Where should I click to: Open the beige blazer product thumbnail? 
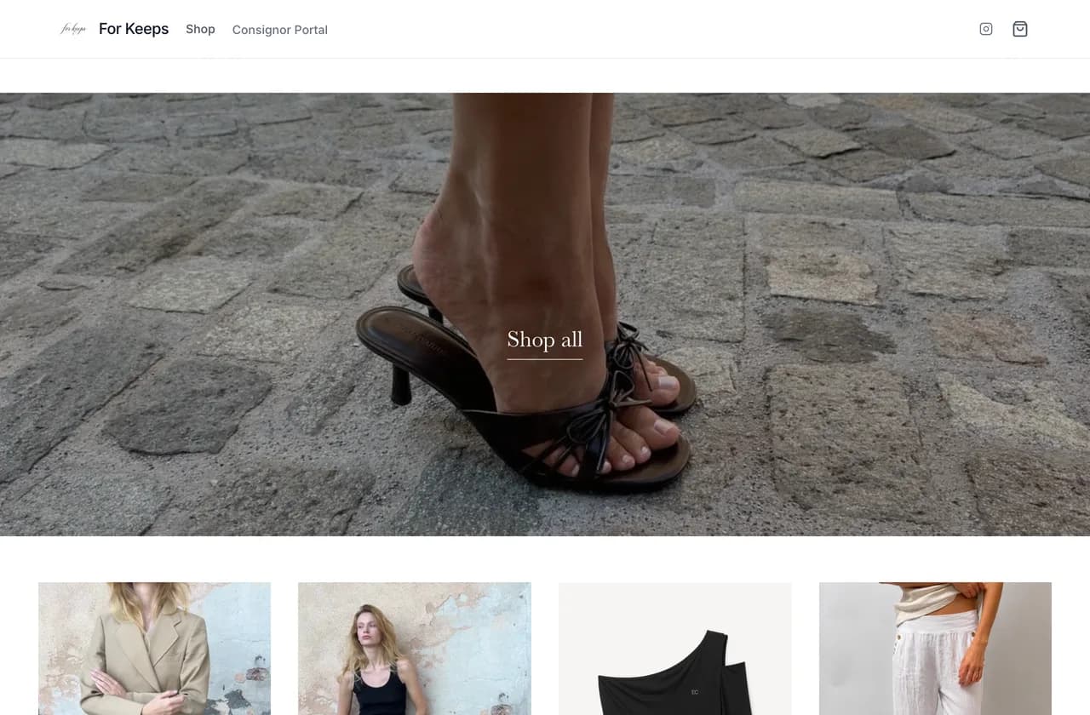155,649
